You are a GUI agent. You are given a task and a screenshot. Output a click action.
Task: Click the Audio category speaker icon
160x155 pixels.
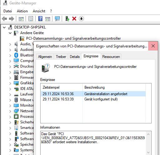16,44
